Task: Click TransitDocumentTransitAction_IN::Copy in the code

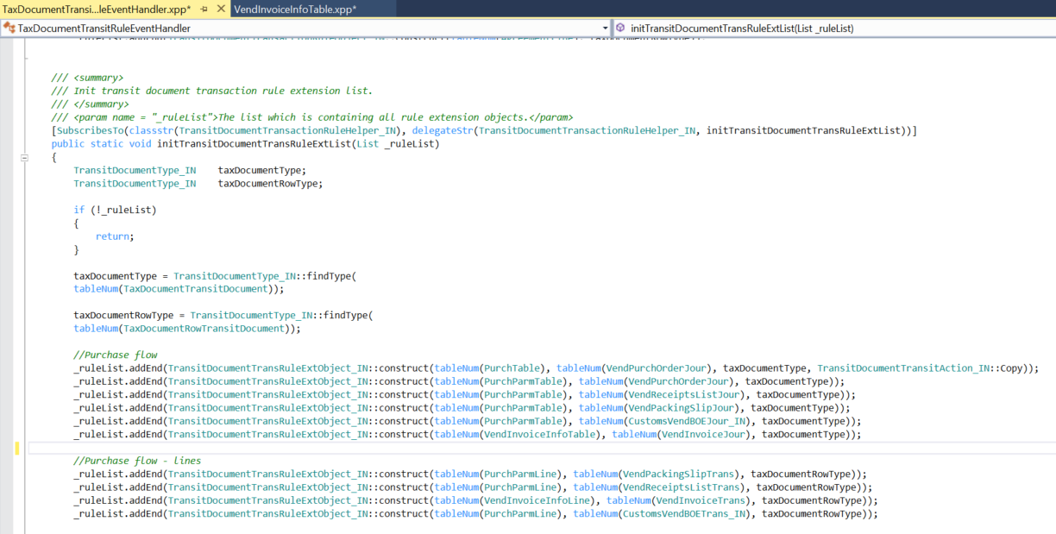Action: pos(920,368)
